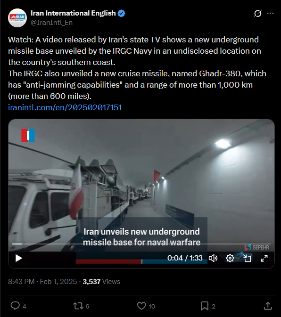Screen dimensions: 281x317
Task: Click the Grok explain icon
Action: pos(258,14)
